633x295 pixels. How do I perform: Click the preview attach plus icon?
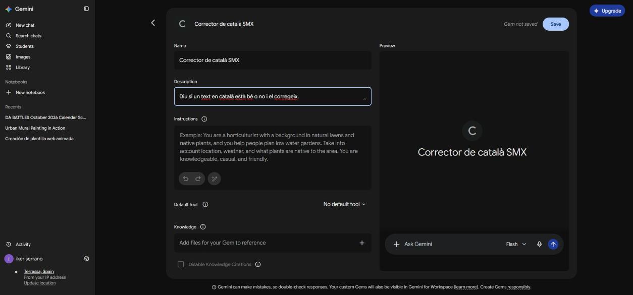[x=396, y=244]
